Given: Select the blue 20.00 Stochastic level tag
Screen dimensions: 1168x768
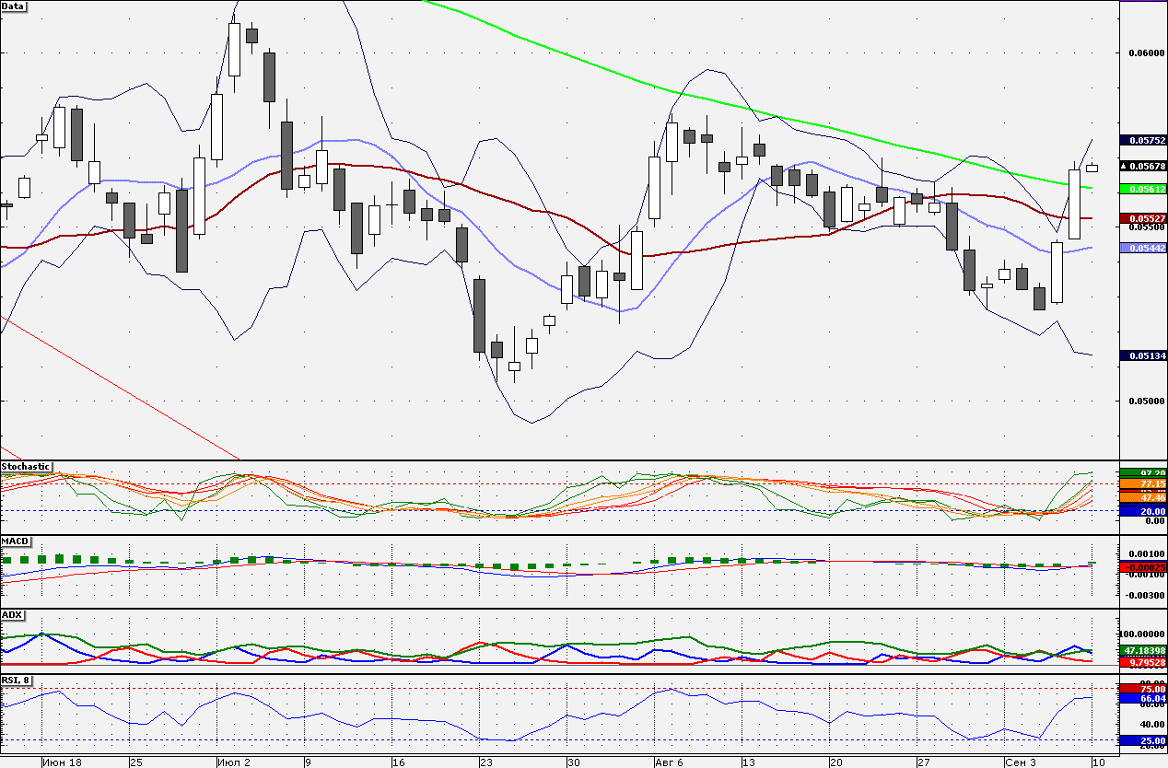Looking at the screenshot, I should coord(1143,510).
